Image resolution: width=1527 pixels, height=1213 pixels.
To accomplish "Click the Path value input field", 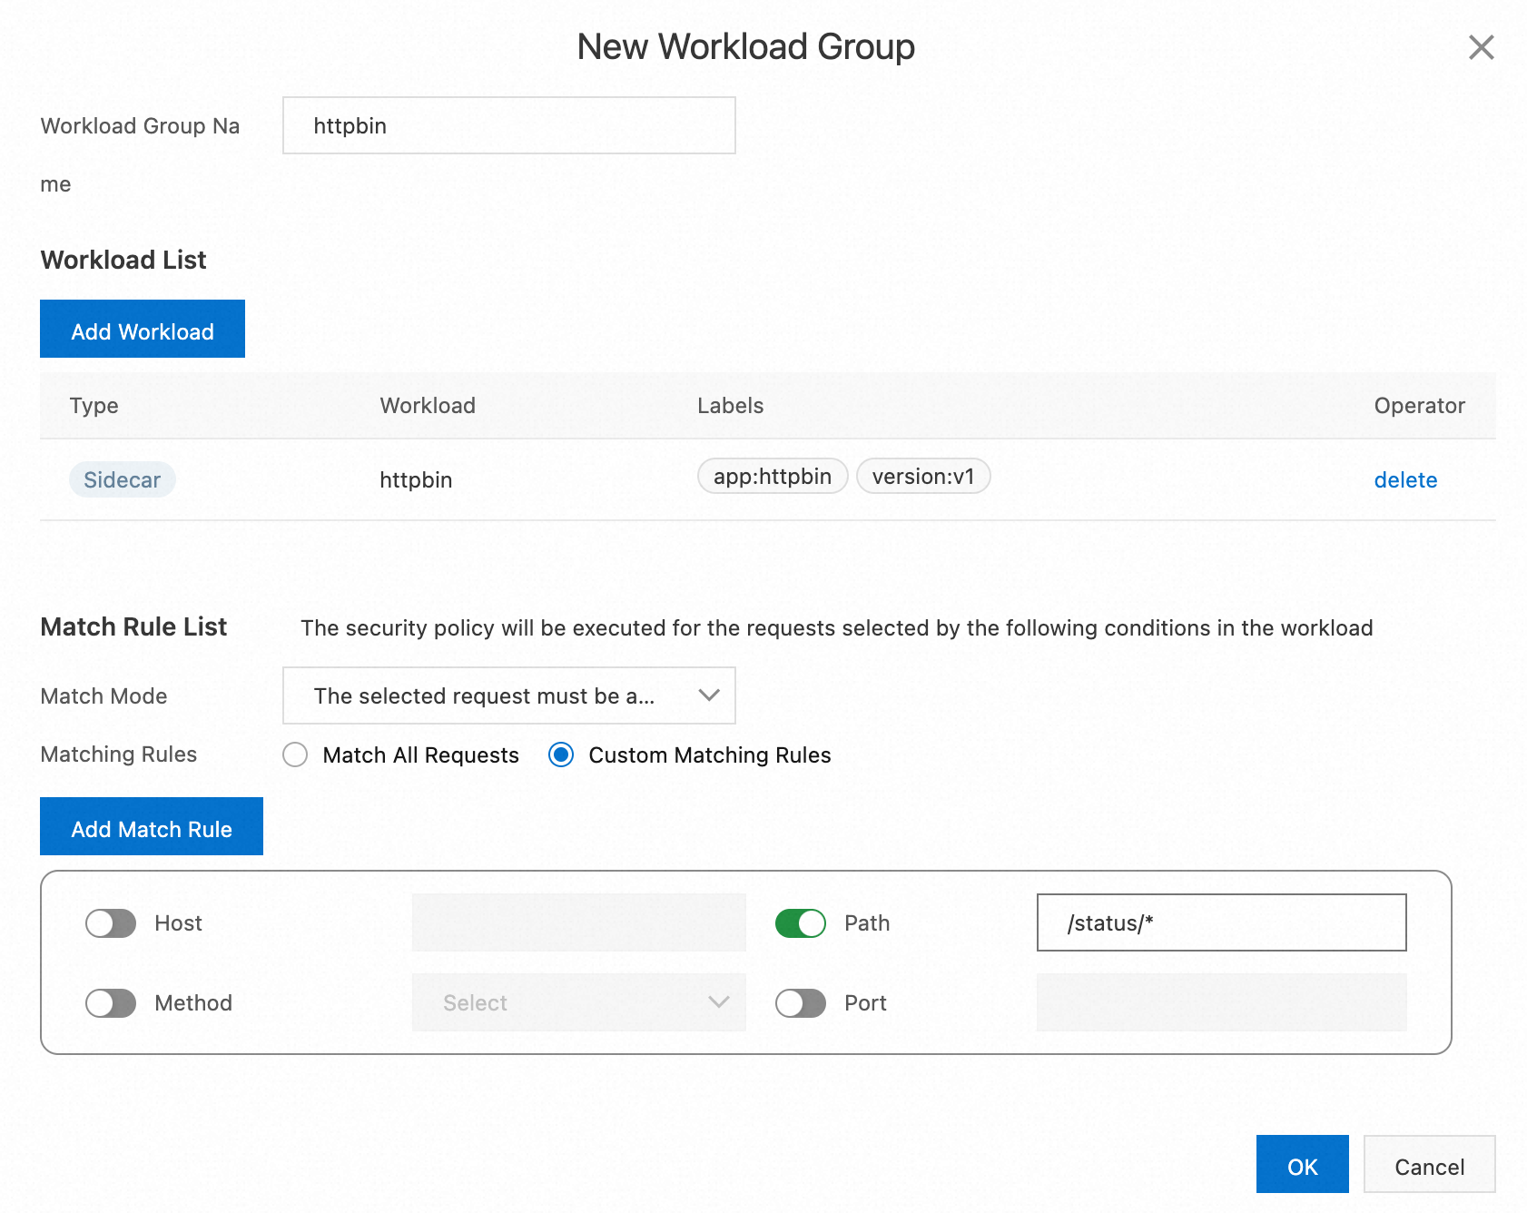I will coord(1221,923).
